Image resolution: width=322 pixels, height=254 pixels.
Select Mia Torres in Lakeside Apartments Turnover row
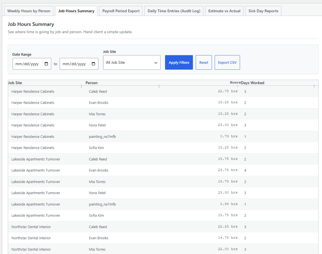[97, 182]
